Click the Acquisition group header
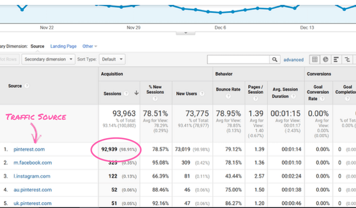The image size is (356, 208). [112, 74]
